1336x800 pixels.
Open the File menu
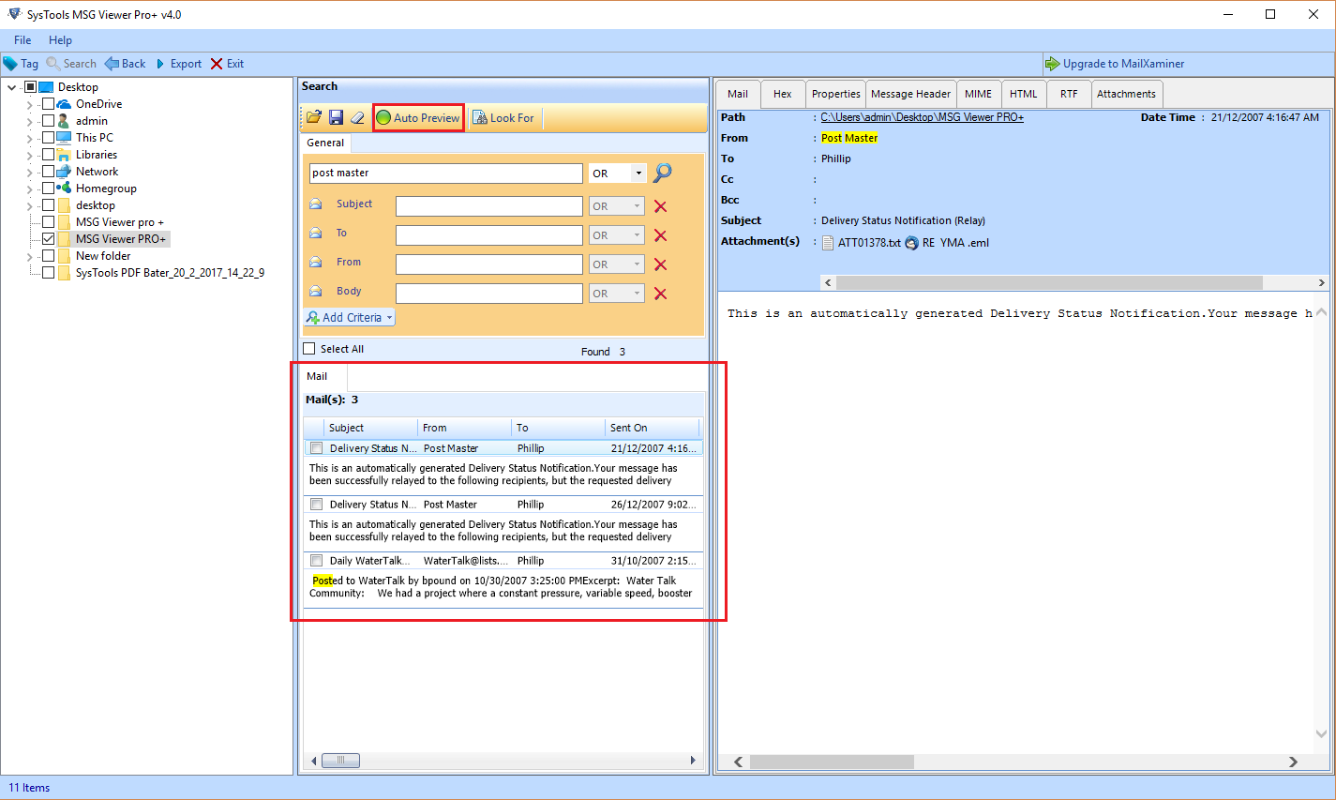[x=23, y=40]
